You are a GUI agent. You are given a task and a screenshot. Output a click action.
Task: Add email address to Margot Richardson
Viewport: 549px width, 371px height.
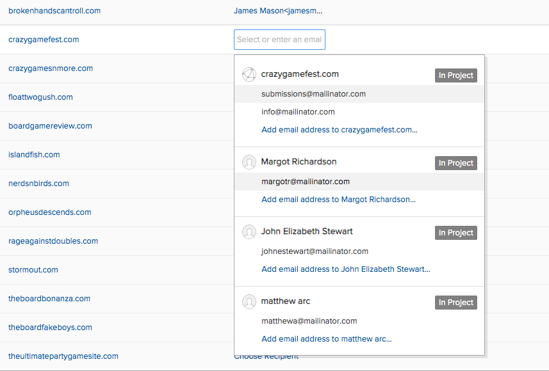pos(338,200)
